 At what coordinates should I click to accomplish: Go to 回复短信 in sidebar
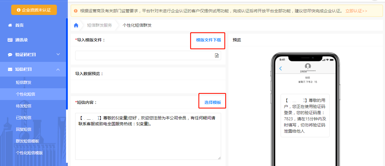24,129
